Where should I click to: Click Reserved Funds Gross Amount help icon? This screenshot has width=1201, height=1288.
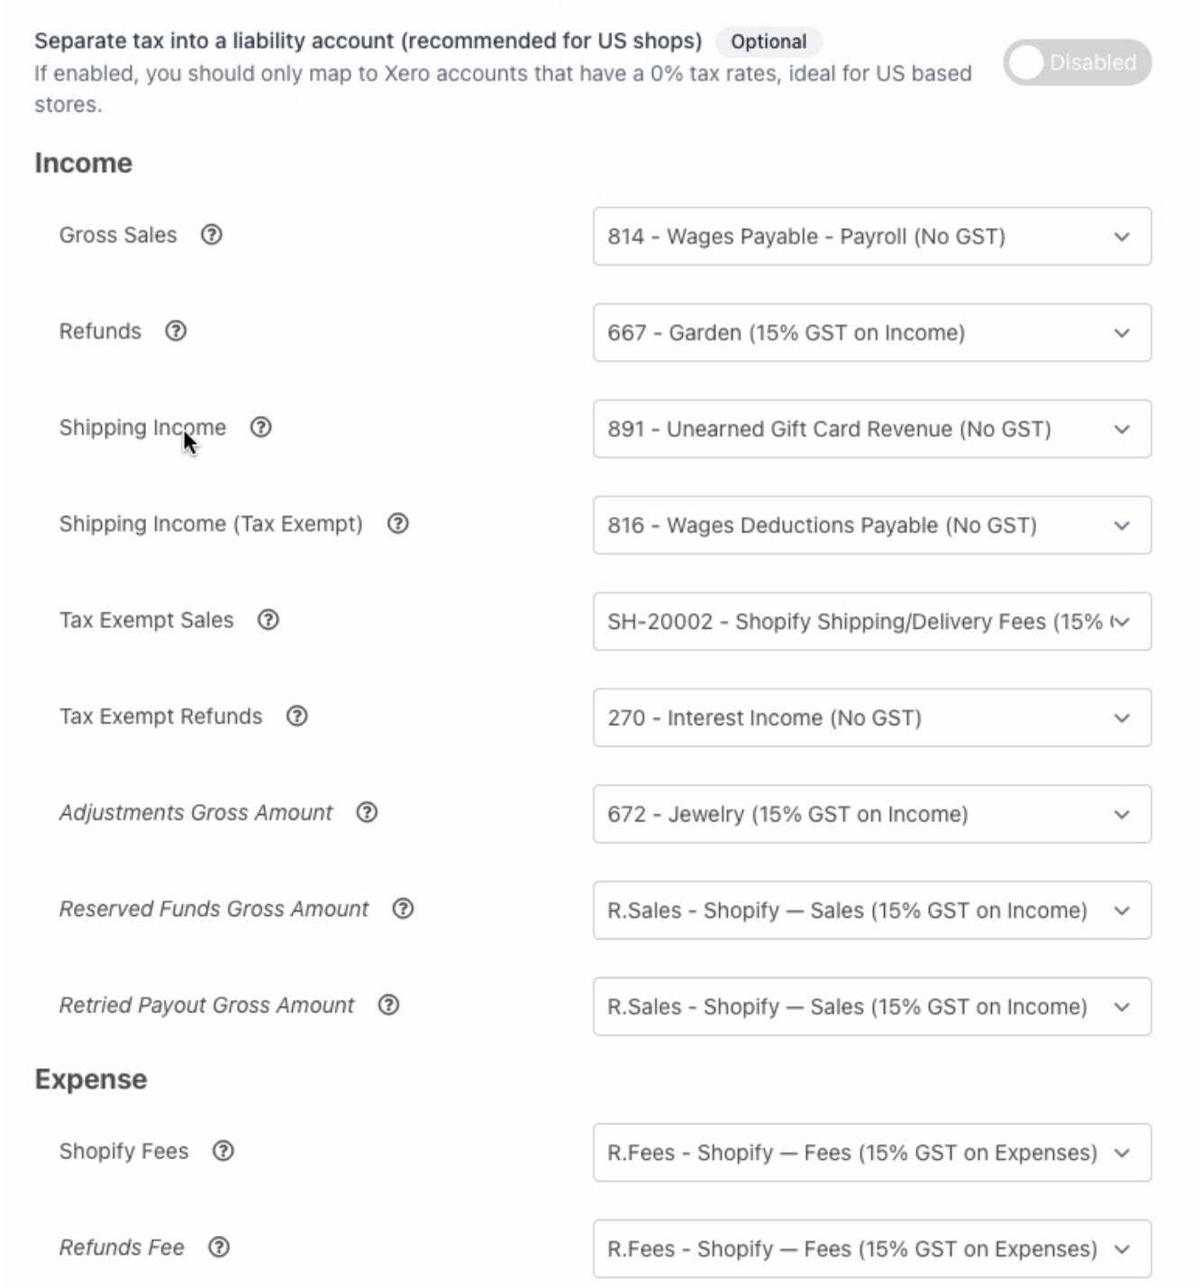tap(403, 909)
